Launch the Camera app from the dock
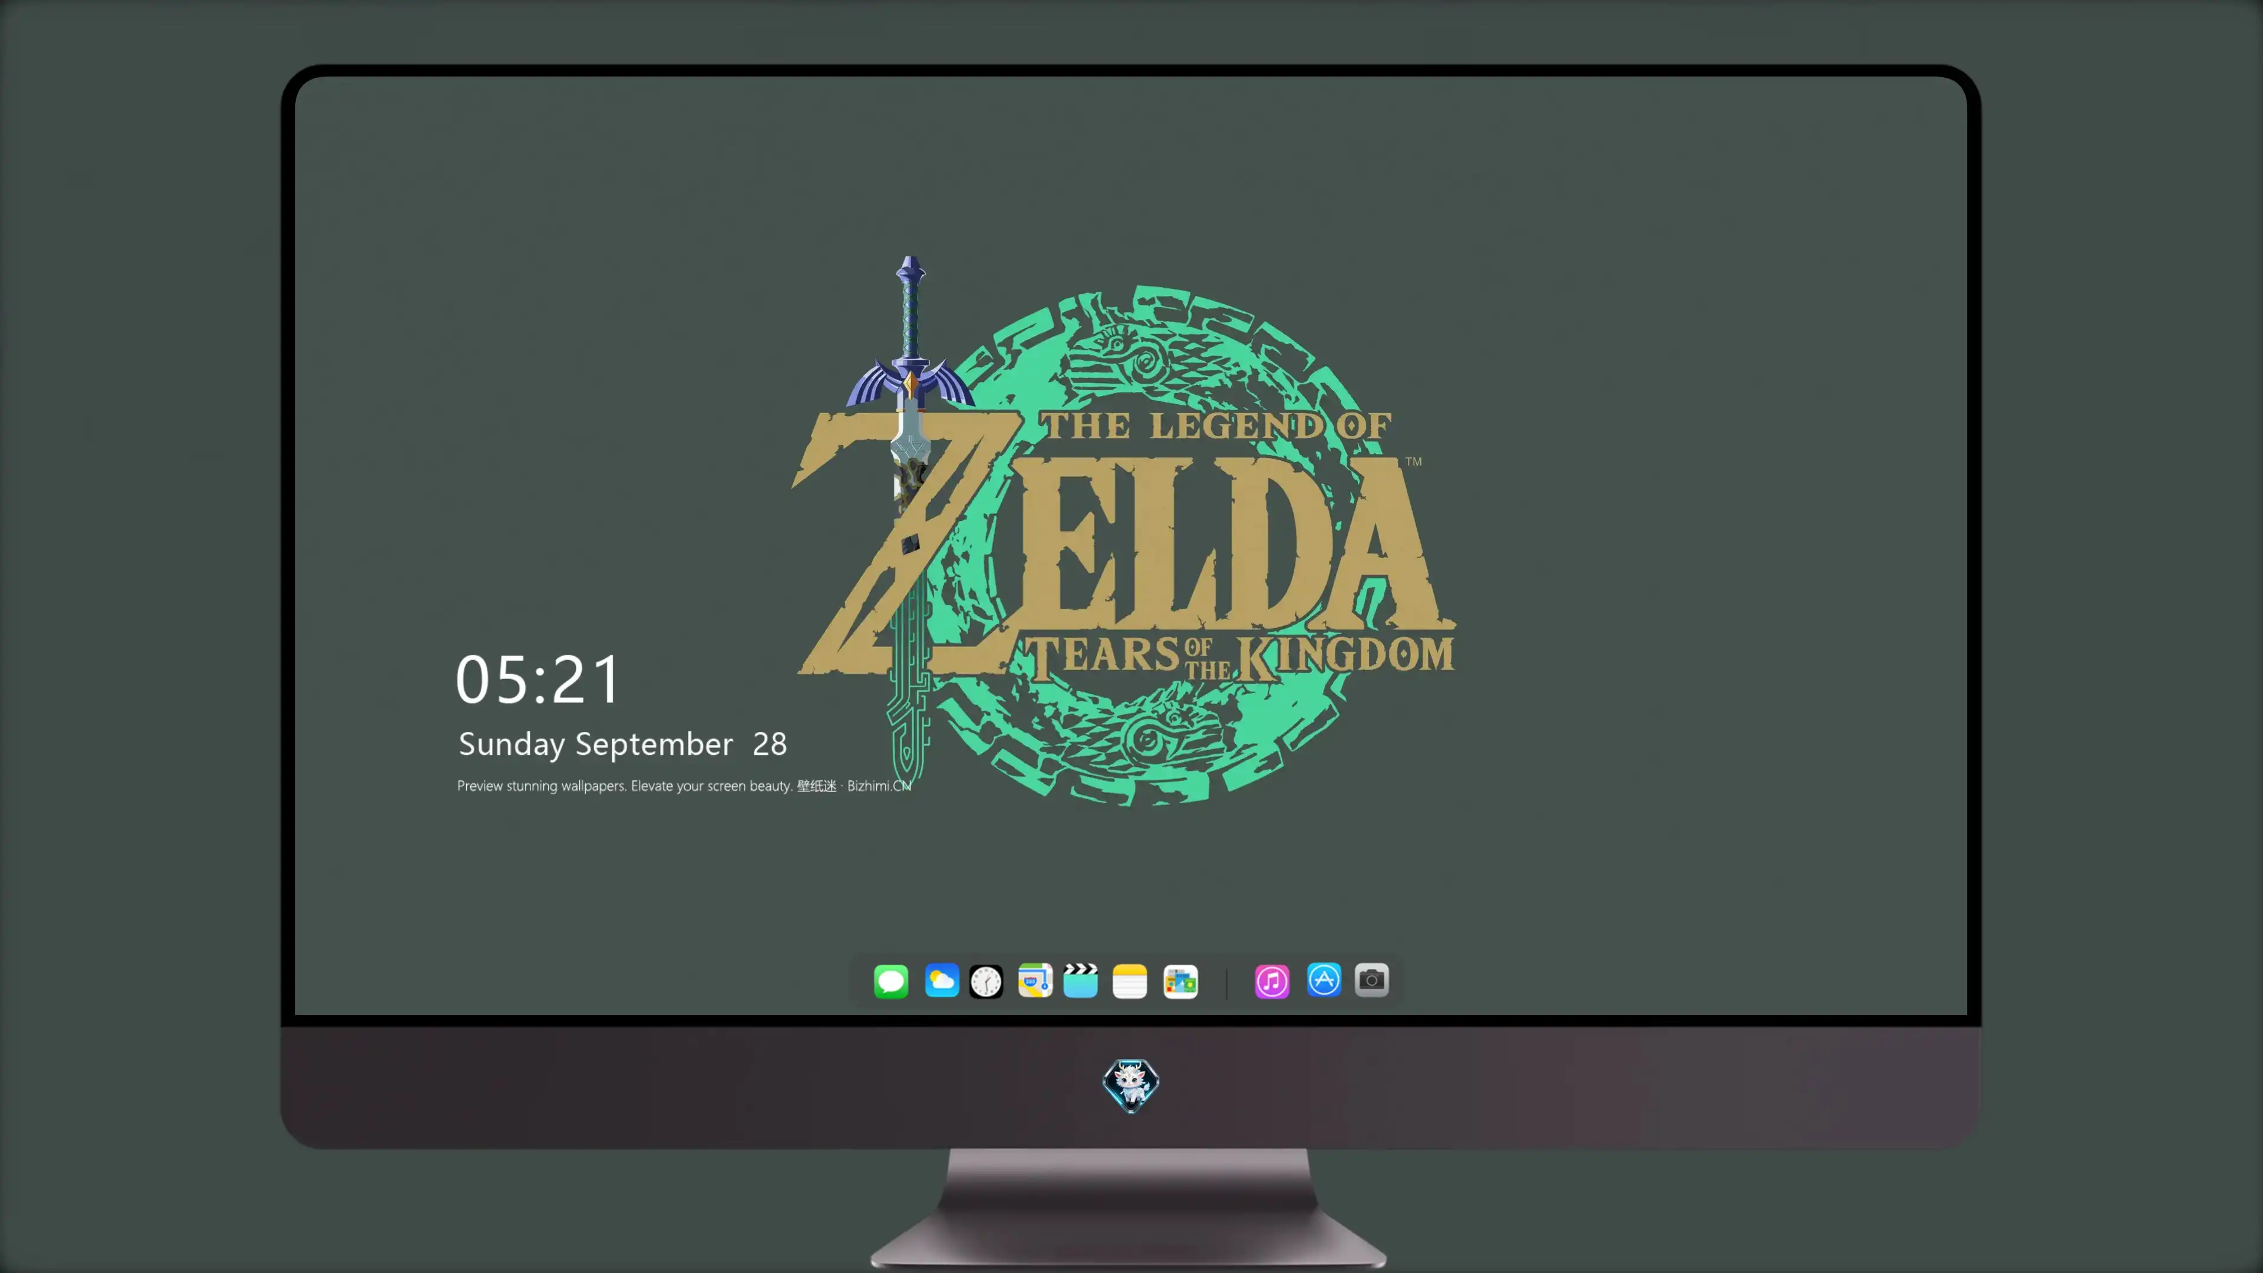2263x1273 pixels. tap(1371, 980)
